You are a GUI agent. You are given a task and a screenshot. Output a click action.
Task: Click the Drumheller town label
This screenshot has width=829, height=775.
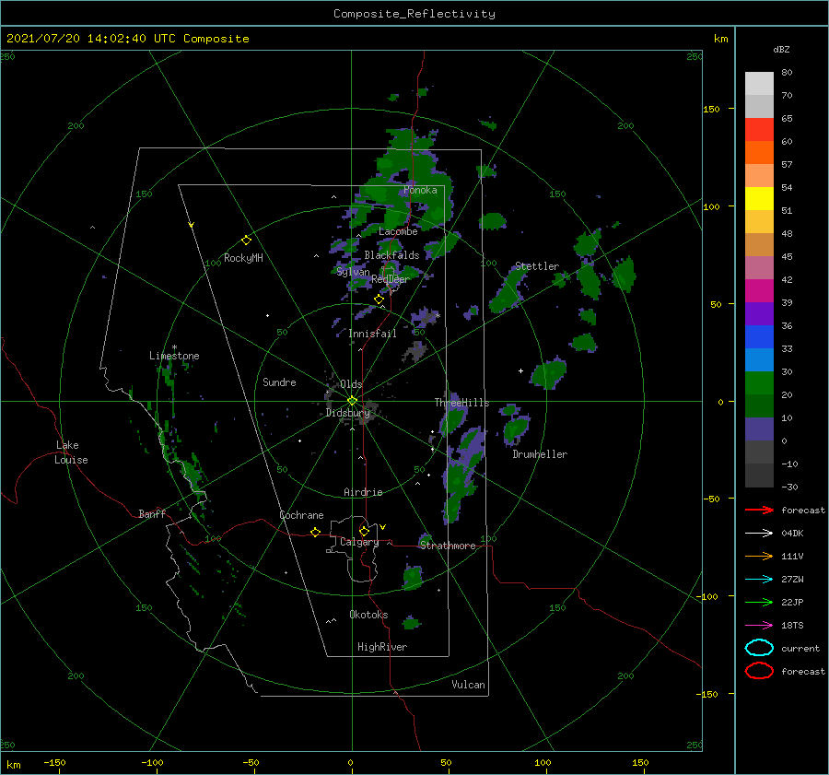[540, 454]
